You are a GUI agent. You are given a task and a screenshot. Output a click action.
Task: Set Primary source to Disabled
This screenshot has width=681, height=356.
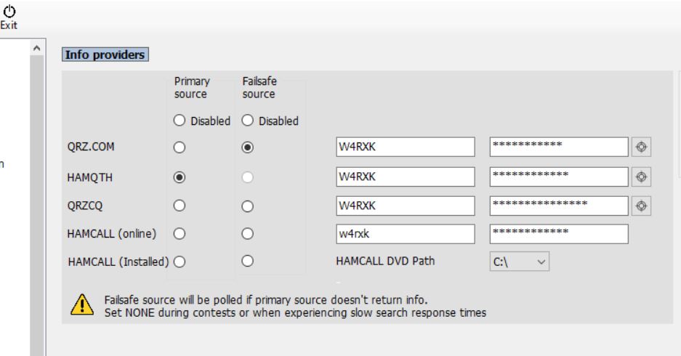[180, 121]
